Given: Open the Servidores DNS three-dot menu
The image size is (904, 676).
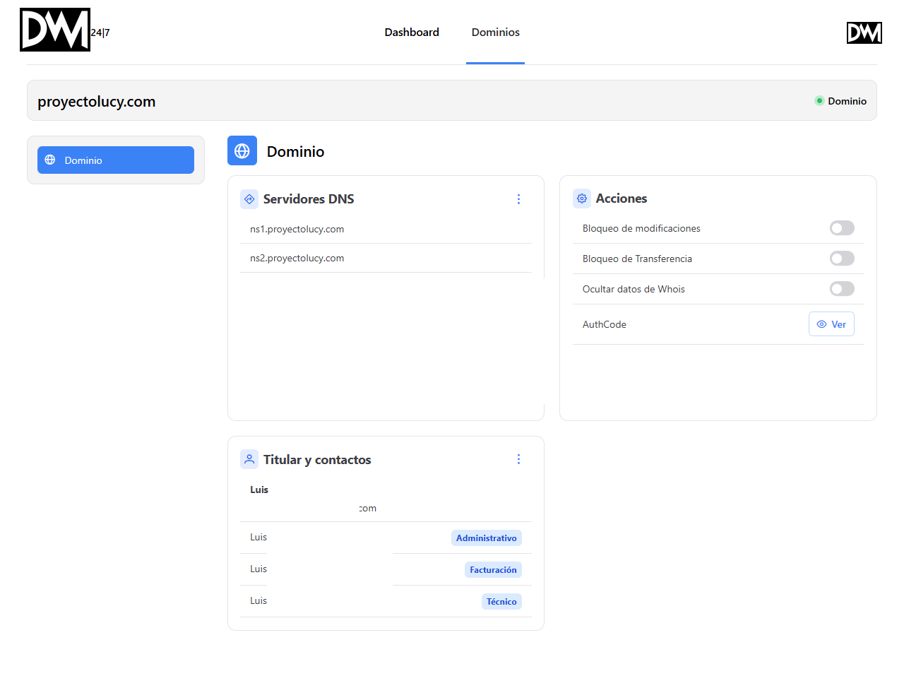Looking at the screenshot, I should point(518,199).
